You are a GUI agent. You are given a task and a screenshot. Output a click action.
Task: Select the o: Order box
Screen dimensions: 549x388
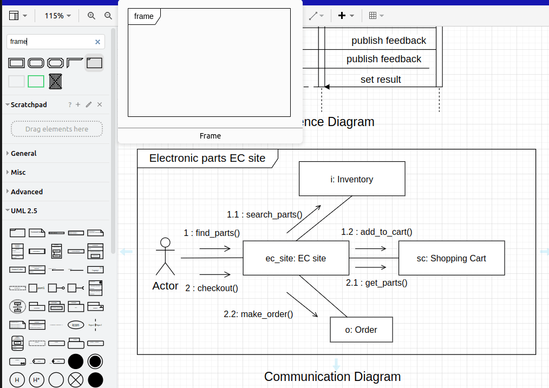[x=361, y=330]
